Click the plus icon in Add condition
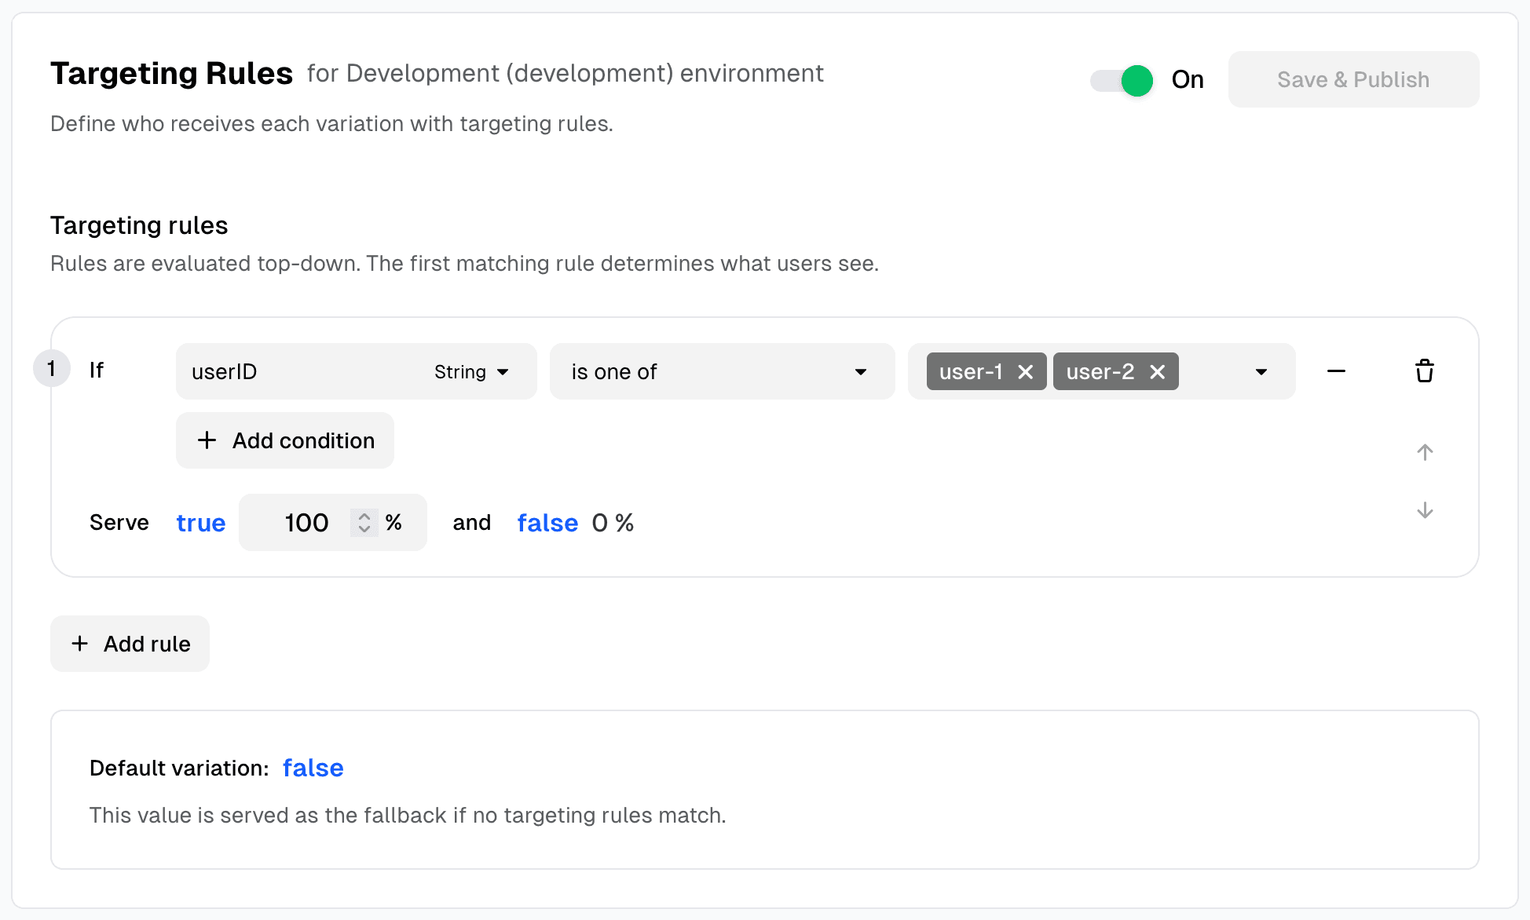 [x=207, y=440]
